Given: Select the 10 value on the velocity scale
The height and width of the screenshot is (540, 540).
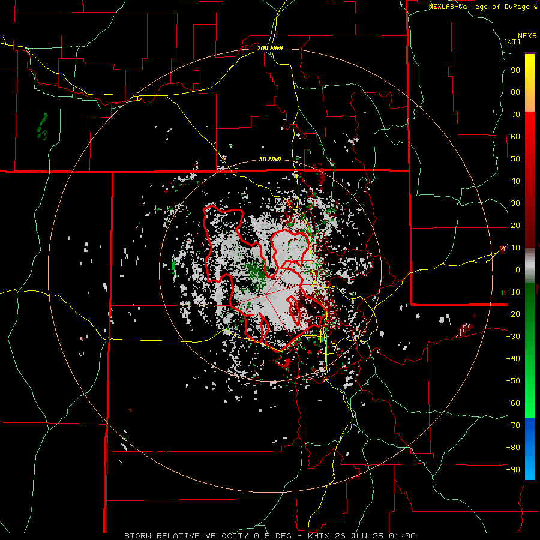Looking at the screenshot, I should [515, 248].
